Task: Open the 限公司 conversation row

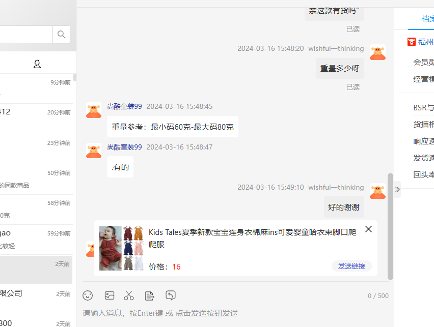Action: click(37, 300)
